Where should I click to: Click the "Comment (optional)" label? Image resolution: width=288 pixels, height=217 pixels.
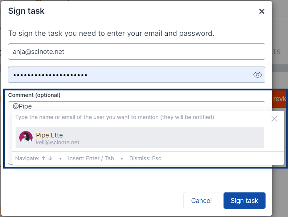(34, 95)
